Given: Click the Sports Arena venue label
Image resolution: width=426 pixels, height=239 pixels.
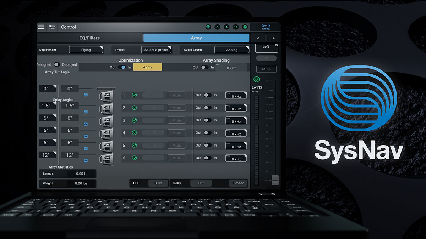Looking at the screenshot, I should point(266,27).
